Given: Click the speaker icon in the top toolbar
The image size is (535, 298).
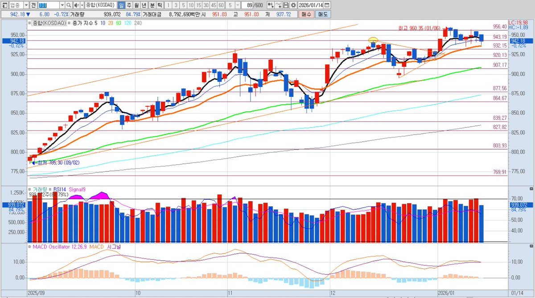Looking at the screenshot, I should pyautogui.click(x=77, y=5).
